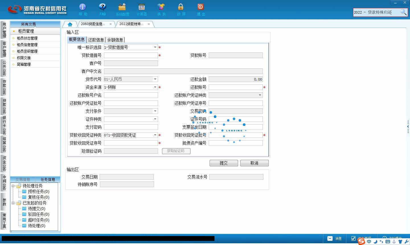
Task: Open 消息 envelope icon in status bar
Action: tap(330, 238)
